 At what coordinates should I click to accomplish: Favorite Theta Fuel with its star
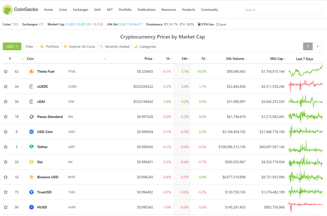coord(6,71)
